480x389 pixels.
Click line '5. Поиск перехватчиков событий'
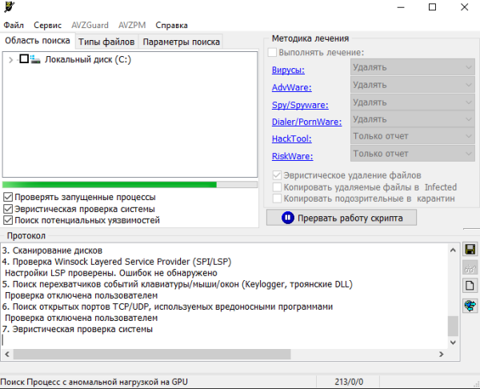[178, 284]
